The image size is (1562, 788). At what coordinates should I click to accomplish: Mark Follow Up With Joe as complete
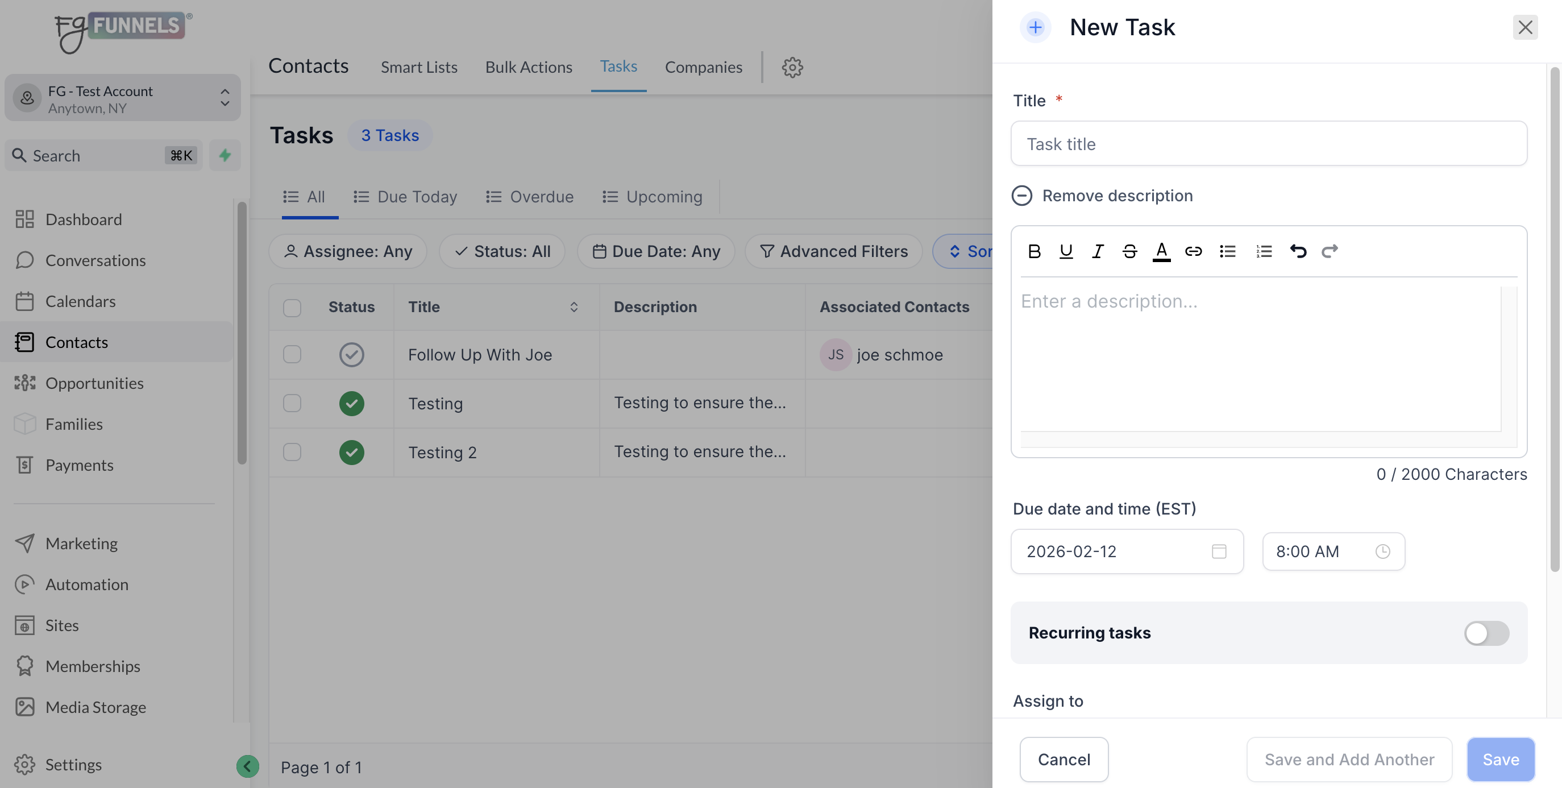tap(351, 354)
